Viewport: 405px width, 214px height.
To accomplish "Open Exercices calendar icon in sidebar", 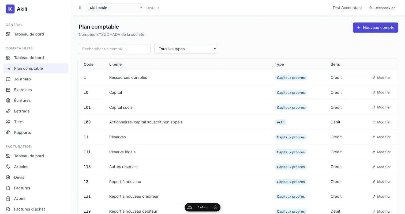I will click(x=8, y=90).
